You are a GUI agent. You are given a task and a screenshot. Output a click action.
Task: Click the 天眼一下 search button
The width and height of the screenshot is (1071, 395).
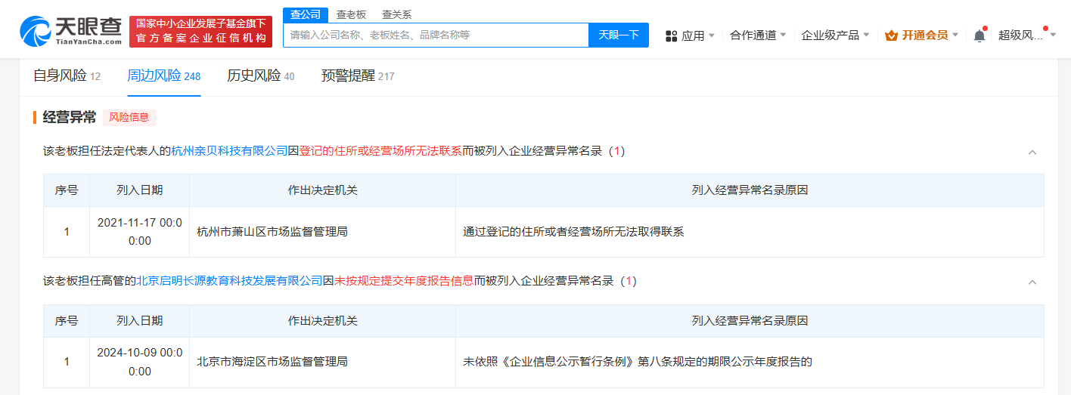point(619,35)
